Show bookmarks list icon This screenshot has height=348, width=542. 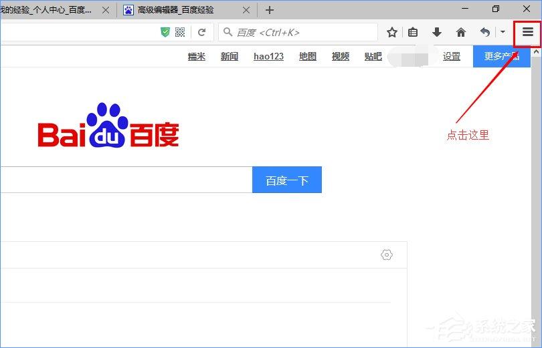413,33
